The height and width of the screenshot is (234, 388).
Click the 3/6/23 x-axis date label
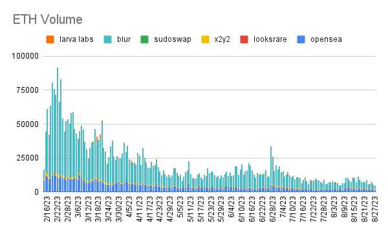pos(78,207)
